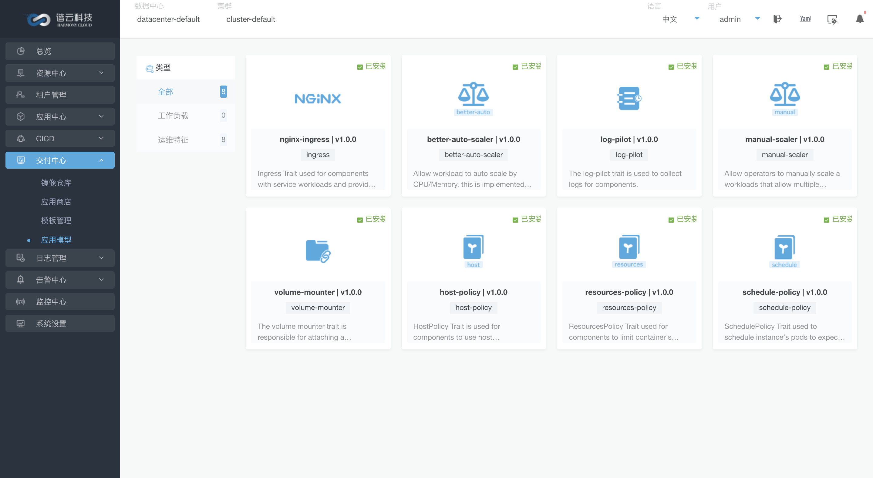
Task: Click the blue count badge next to 全部
Action: point(223,92)
